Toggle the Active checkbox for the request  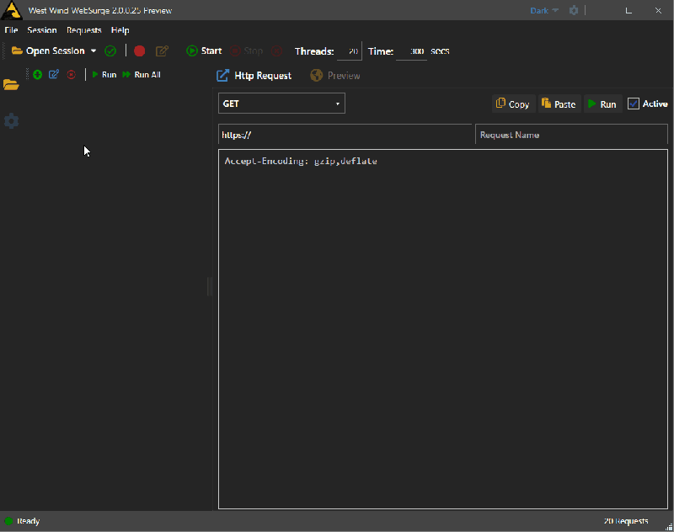(x=634, y=104)
